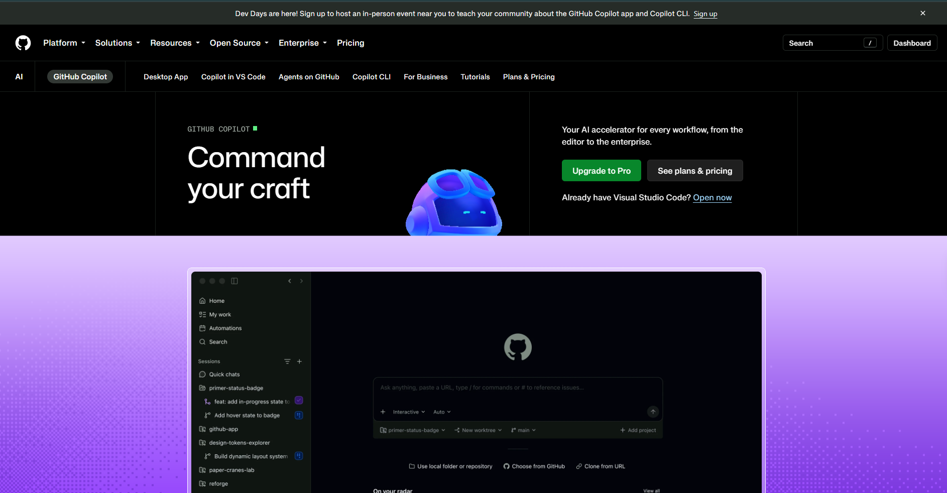Click View all link
Screen dimensions: 947x493
tap(651, 490)
